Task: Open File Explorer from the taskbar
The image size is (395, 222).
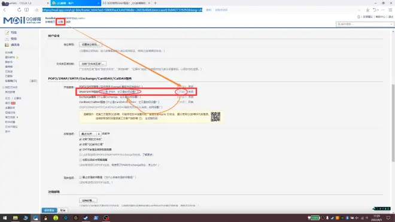Action: click(x=16, y=218)
